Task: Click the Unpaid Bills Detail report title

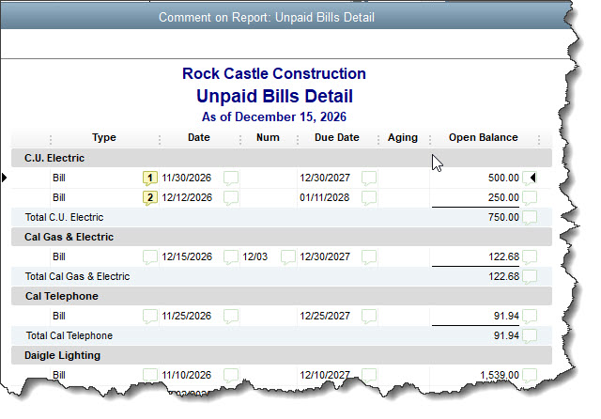Action: click(273, 96)
